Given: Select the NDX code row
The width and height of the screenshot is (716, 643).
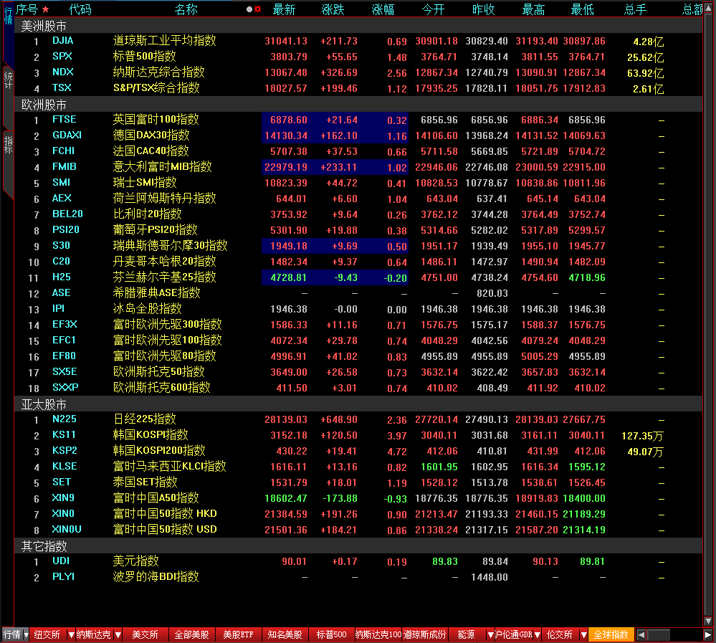Looking at the screenshot, I should click(x=62, y=72).
